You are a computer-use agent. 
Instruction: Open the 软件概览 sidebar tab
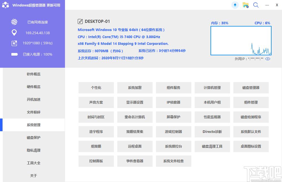(34, 74)
